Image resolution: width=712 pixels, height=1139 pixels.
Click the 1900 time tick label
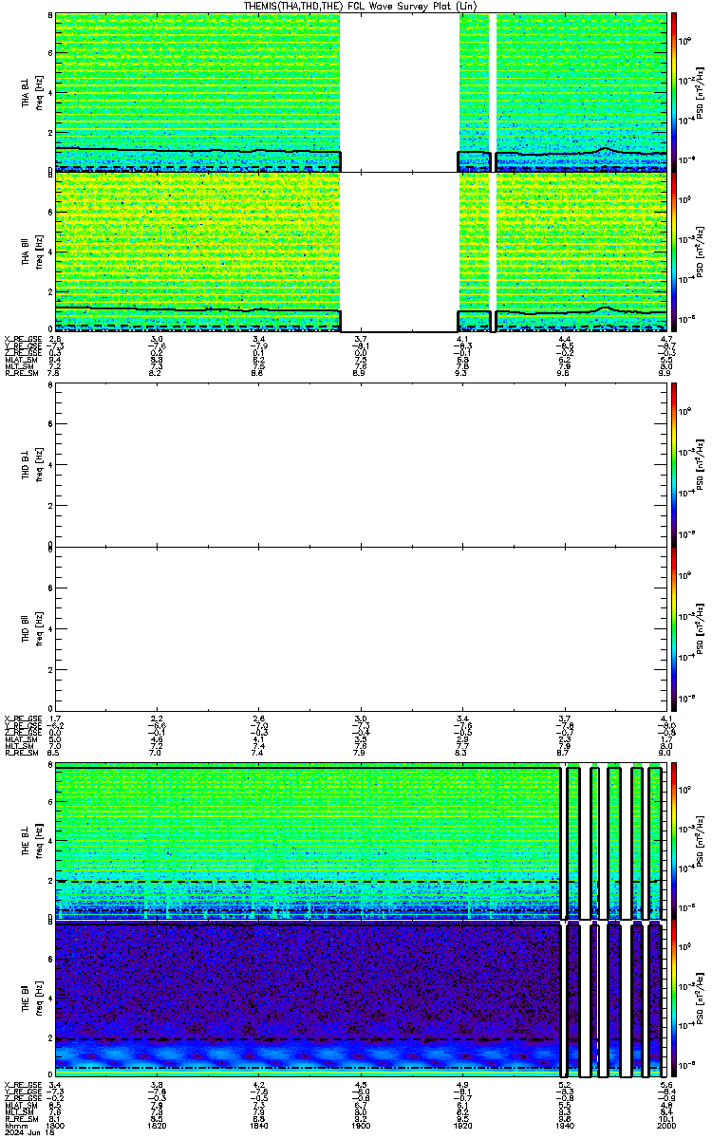coord(361,1125)
